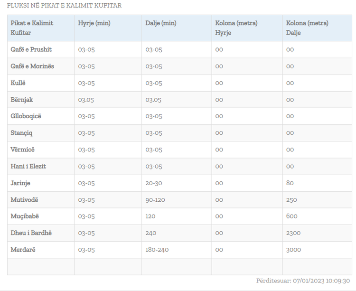The height and width of the screenshot is (291, 356).
Task: Select Mutivodë exit time 90-120
Action: pos(155,200)
